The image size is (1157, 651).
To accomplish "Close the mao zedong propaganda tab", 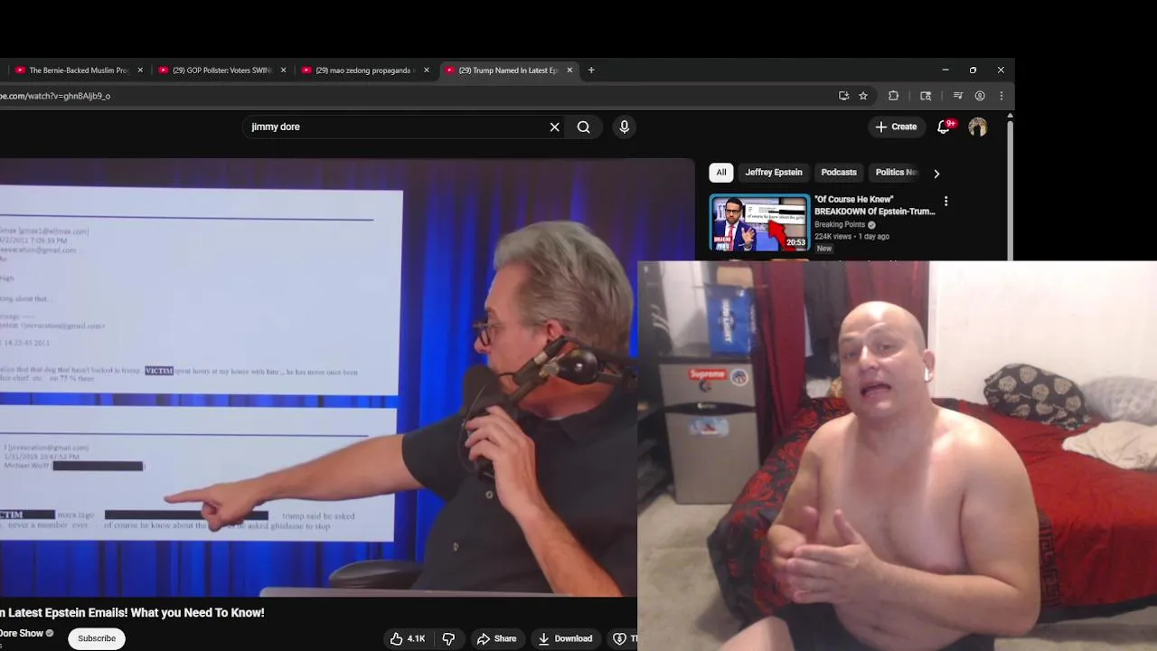I will [427, 70].
